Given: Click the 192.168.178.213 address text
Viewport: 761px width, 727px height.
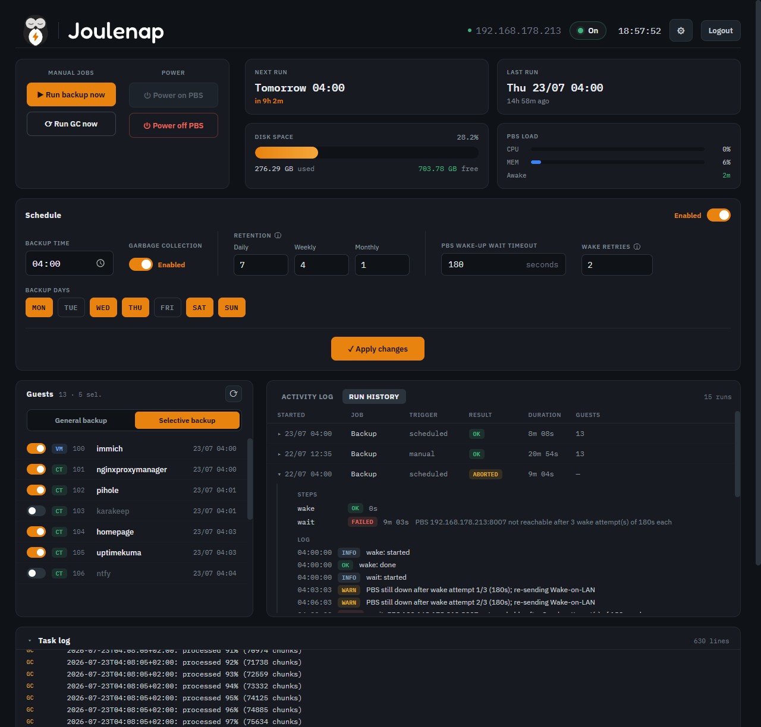Looking at the screenshot, I should (x=518, y=31).
